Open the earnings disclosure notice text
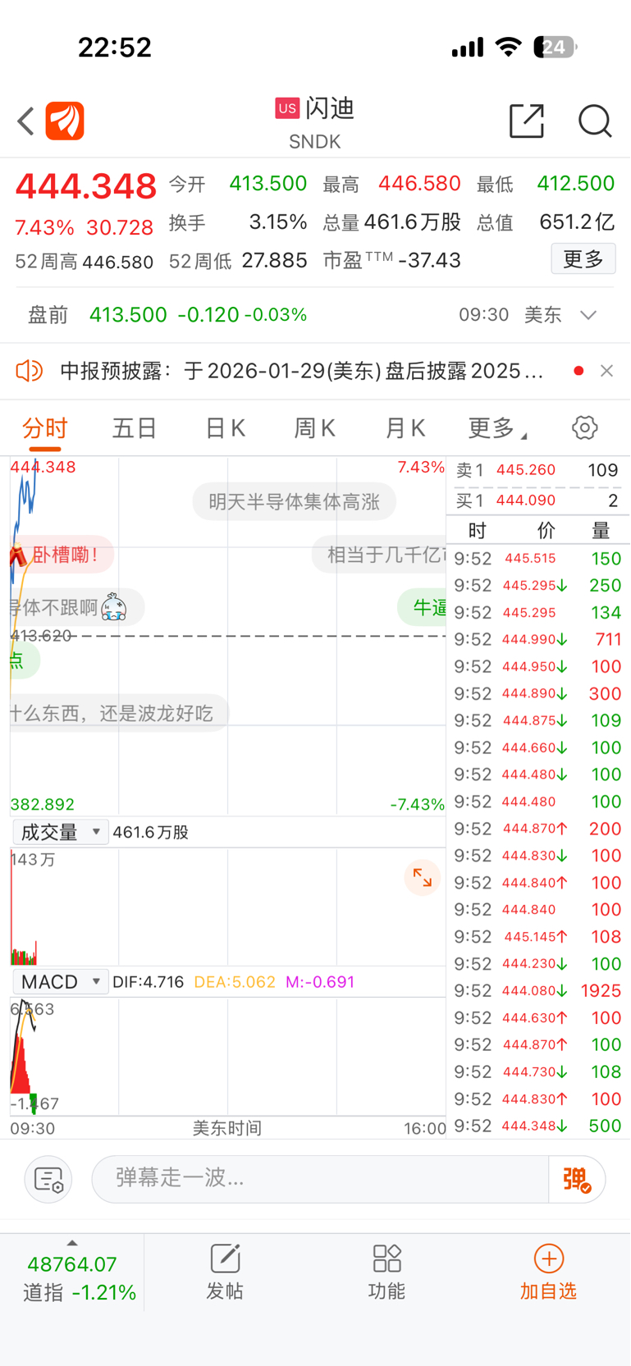631x1366 pixels. 302,371
